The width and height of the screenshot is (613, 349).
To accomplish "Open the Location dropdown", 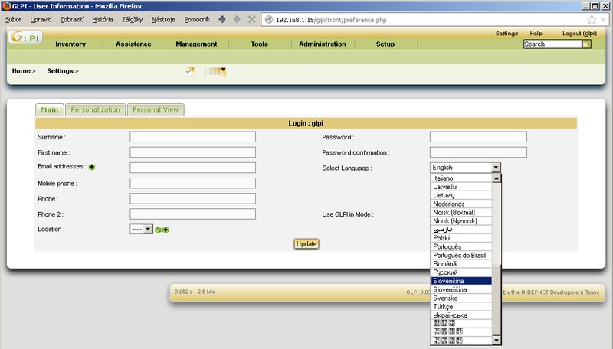I will (x=141, y=229).
